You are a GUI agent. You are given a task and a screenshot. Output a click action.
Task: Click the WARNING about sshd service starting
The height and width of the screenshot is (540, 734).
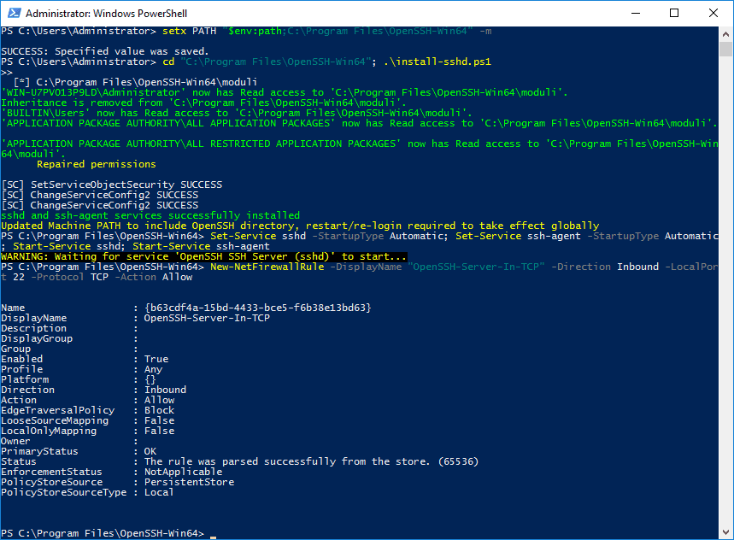tap(205, 255)
